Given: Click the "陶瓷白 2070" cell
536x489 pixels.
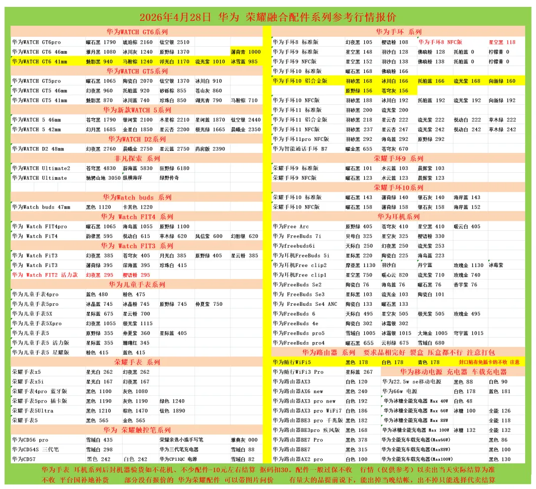Looking at the screenshot, I should point(138,81).
